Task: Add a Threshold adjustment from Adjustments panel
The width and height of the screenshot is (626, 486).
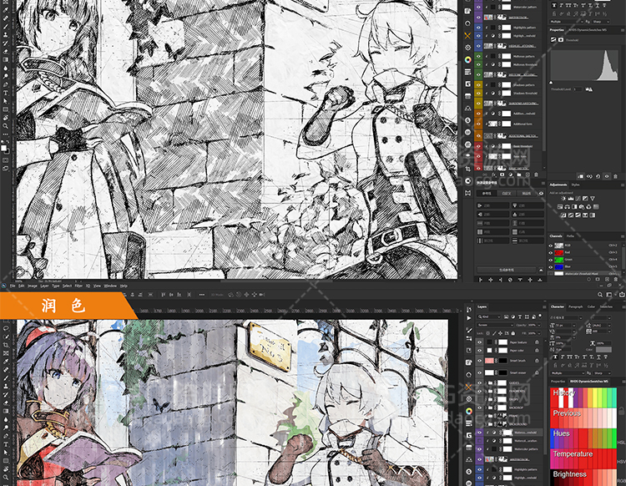Action: tap(578, 215)
